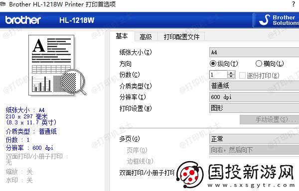This screenshot has height=191, width=299.
Task: Toggle the 逐份打印 checkbox
Action: (242, 75)
